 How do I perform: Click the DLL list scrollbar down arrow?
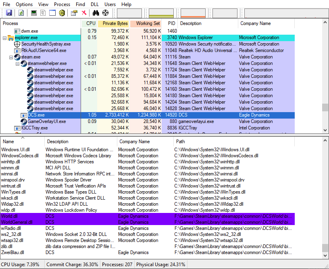[x=325, y=256]
